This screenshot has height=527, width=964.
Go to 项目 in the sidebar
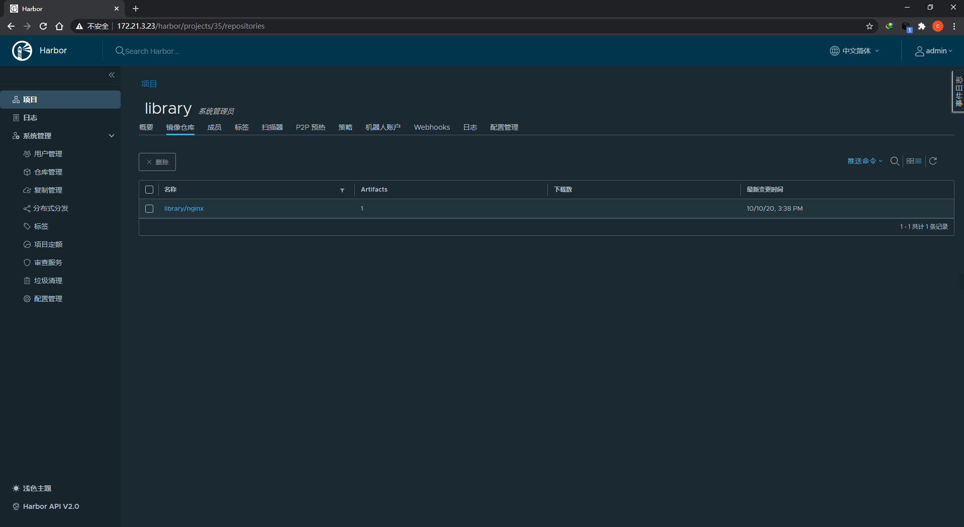click(60, 100)
